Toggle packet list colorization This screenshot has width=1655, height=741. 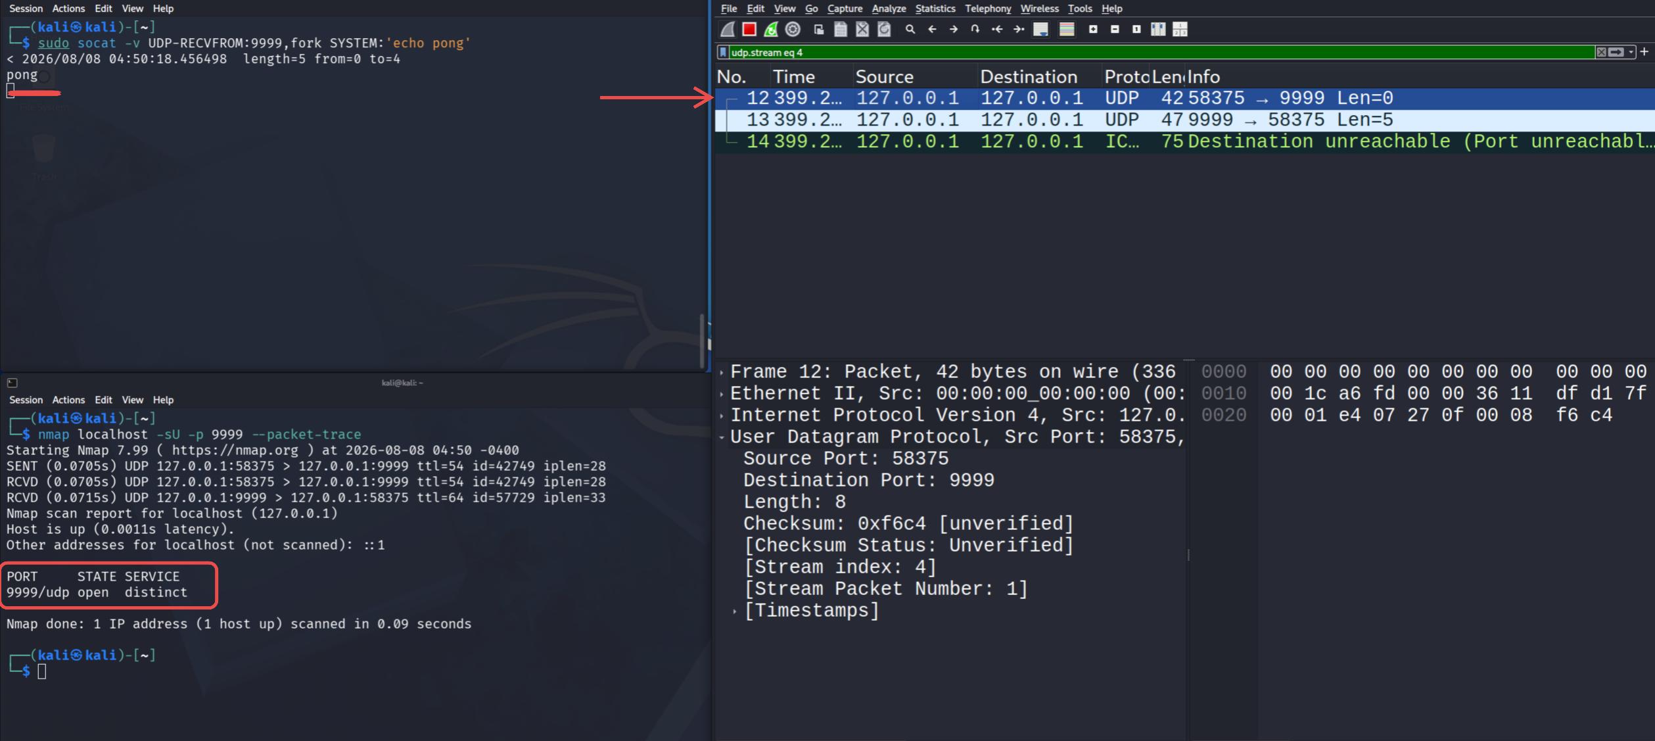click(x=1067, y=29)
